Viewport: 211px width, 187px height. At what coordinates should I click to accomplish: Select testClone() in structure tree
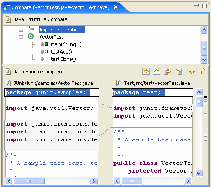tap(63, 59)
